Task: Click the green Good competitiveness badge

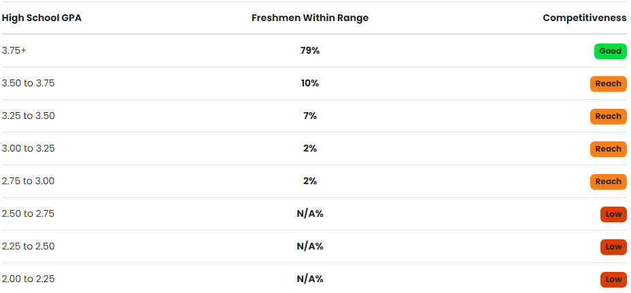Action: tap(610, 51)
